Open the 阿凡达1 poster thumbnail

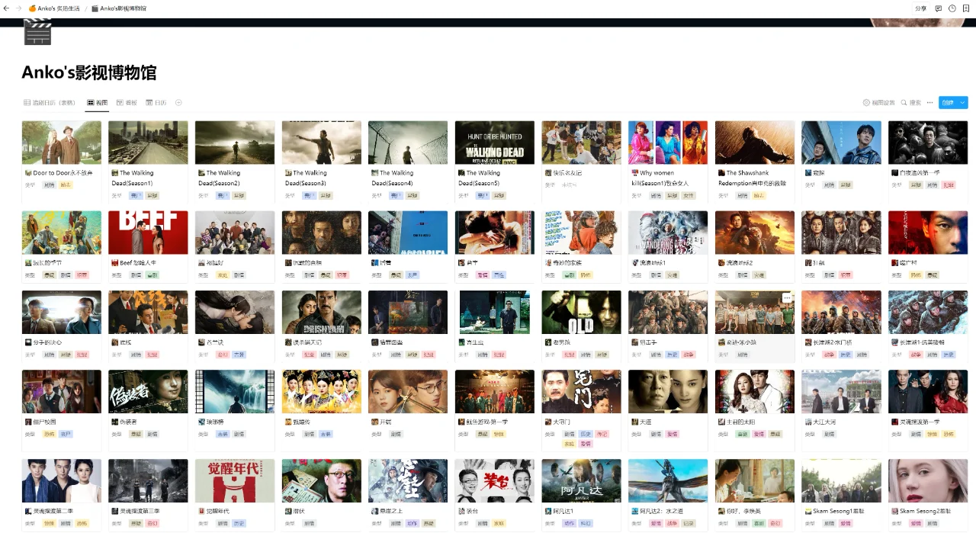(582, 480)
